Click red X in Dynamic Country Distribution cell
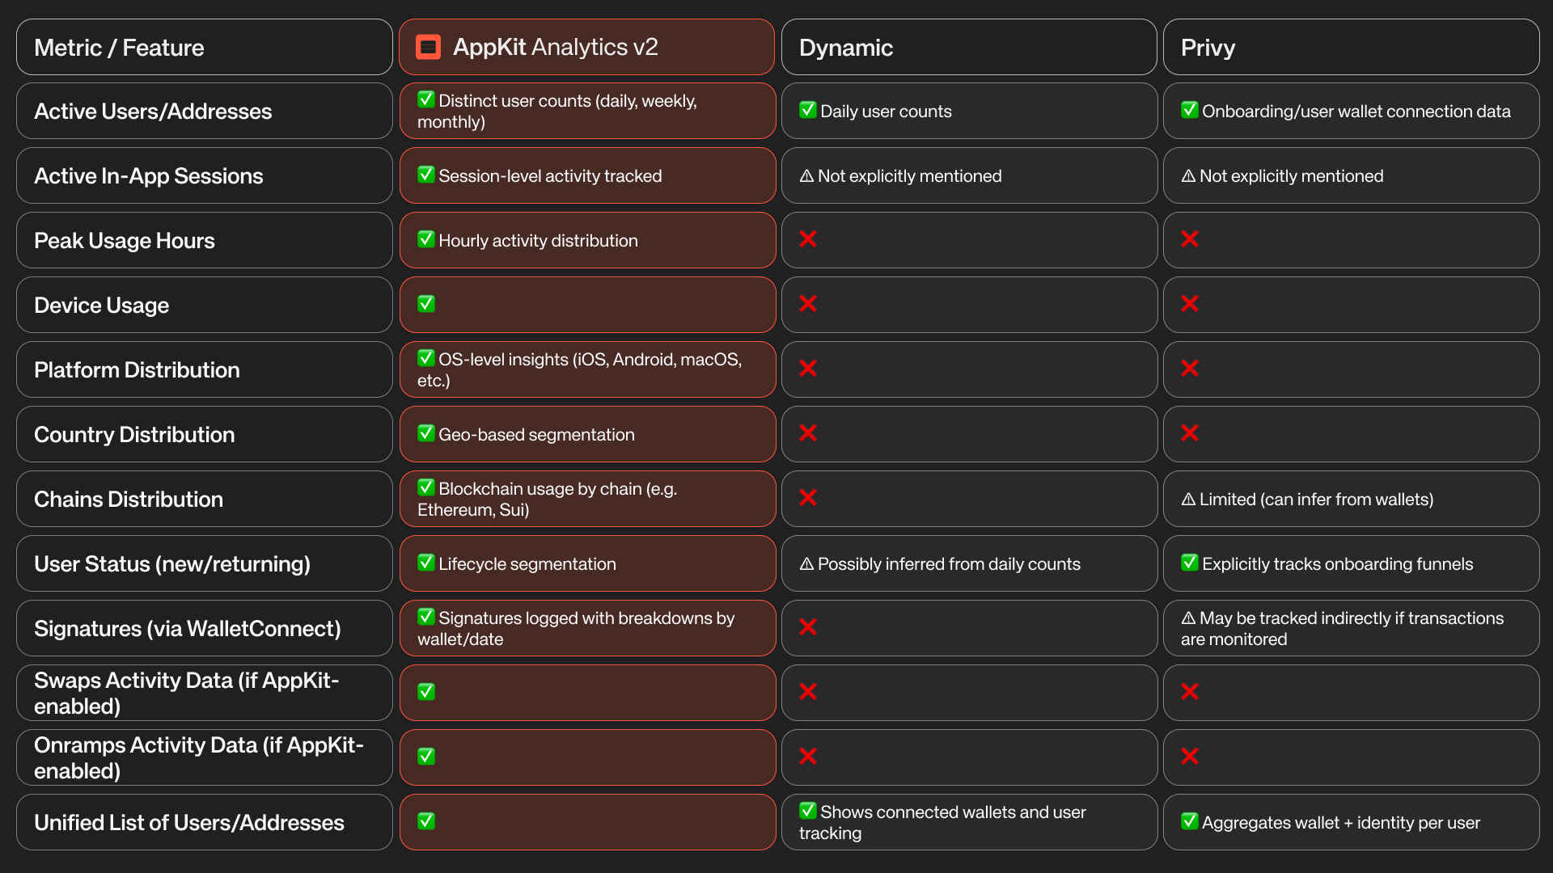This screenshot has height=873, width=1553. click(807, 433)
